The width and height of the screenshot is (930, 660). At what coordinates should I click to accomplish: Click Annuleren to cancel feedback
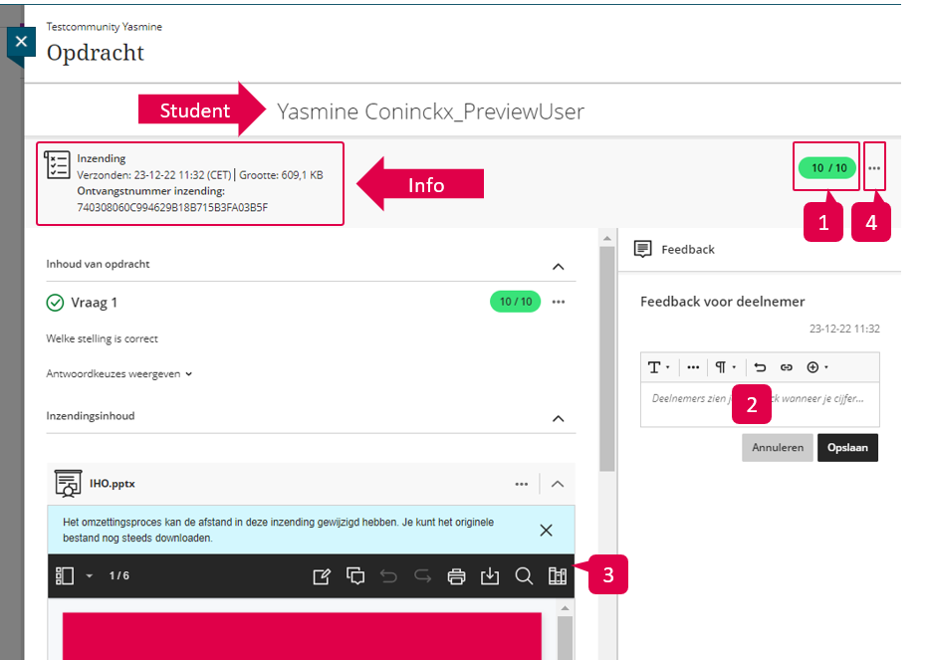click(x=777, y=448)
